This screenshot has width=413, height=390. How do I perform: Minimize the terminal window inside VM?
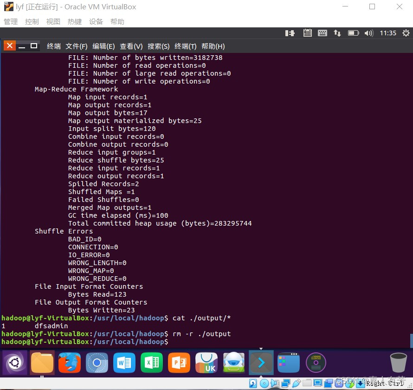pos(22,46)
